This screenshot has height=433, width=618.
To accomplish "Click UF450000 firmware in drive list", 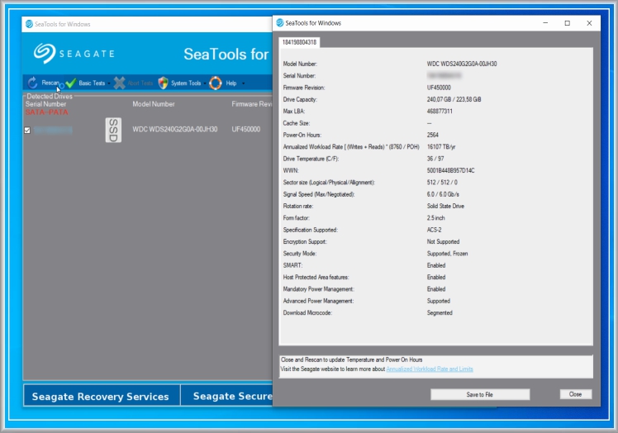I will [x=246, y=130].
